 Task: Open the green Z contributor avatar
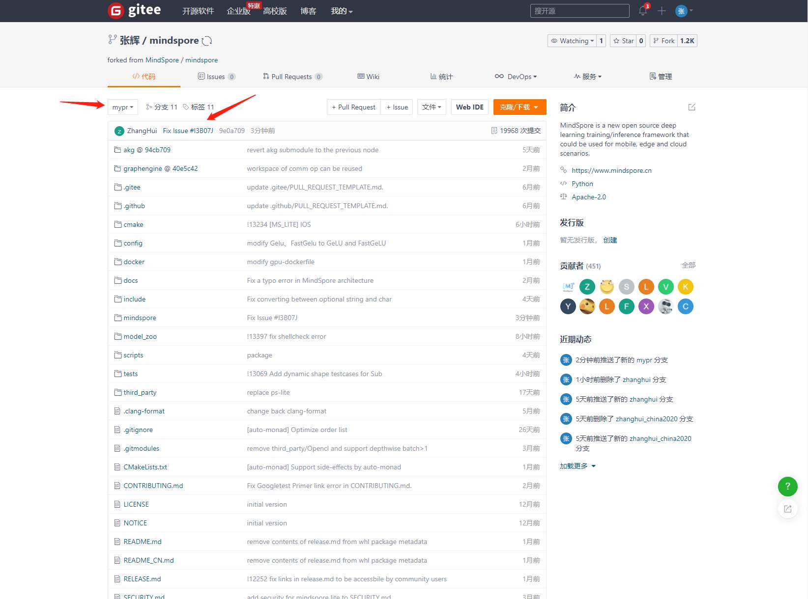[587, 287]
